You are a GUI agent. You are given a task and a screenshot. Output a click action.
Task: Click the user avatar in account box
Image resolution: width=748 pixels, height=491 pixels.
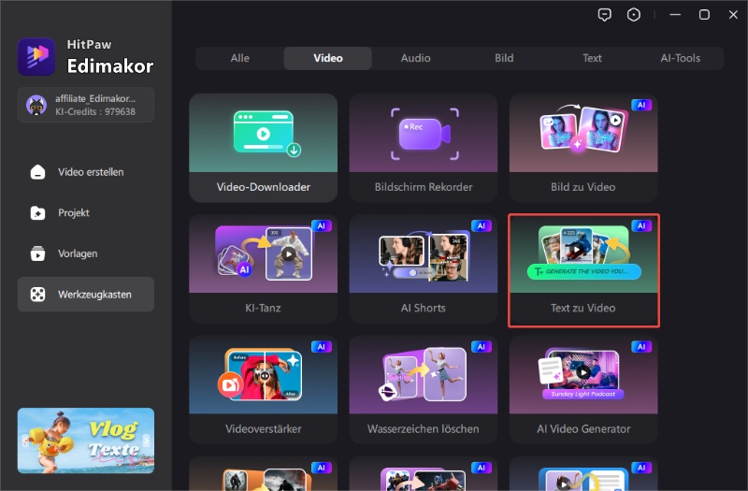[x=36, y=105]
